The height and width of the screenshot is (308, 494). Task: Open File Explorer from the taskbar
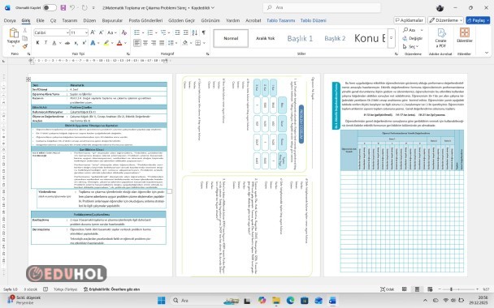[276, 301]
